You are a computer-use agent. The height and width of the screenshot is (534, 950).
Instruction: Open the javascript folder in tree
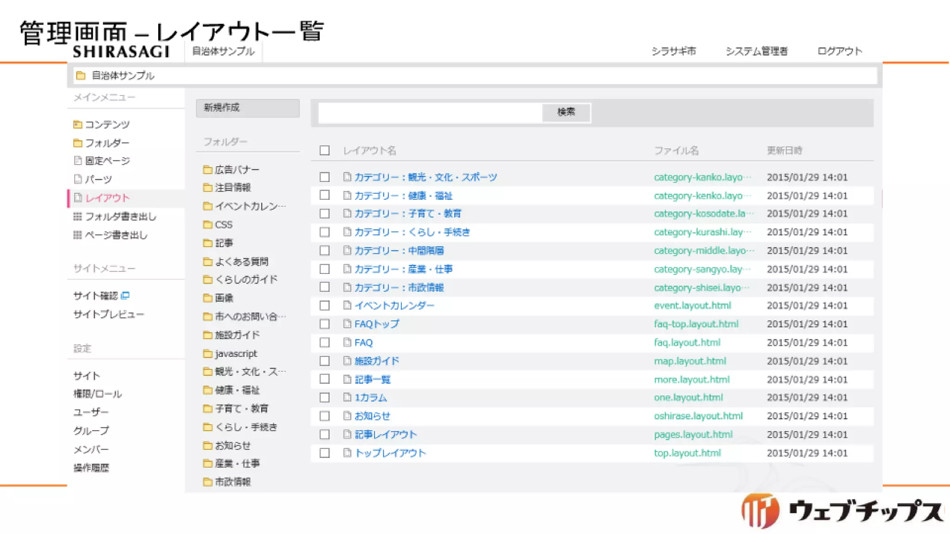pos(236,354)
